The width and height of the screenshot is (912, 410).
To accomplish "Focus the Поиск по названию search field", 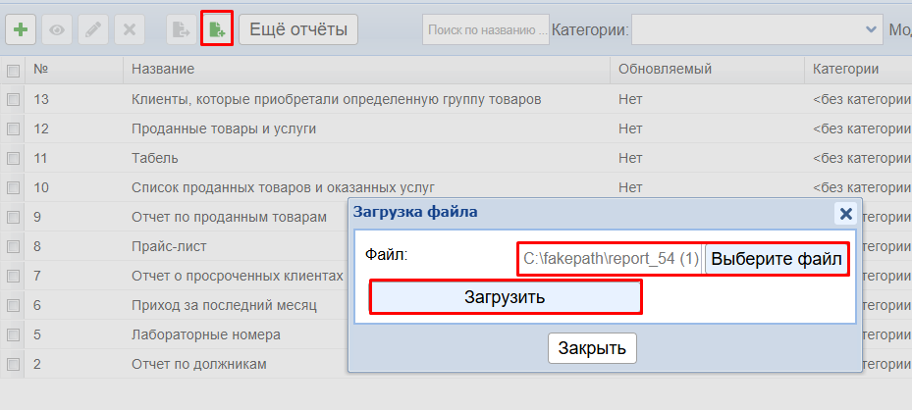I will [485, 30].
